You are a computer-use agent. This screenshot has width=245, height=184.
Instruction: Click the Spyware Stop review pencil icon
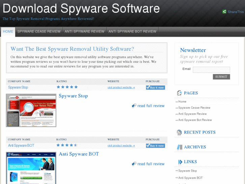click(x=134, y=106)
